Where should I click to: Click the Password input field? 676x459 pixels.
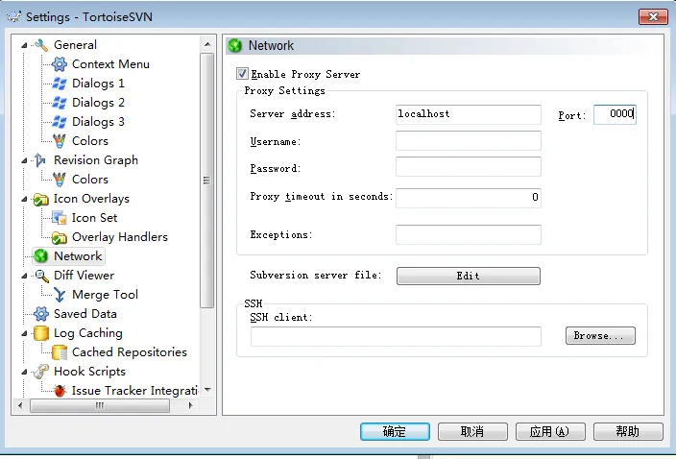pyautogui.click(x=469, y=167)
